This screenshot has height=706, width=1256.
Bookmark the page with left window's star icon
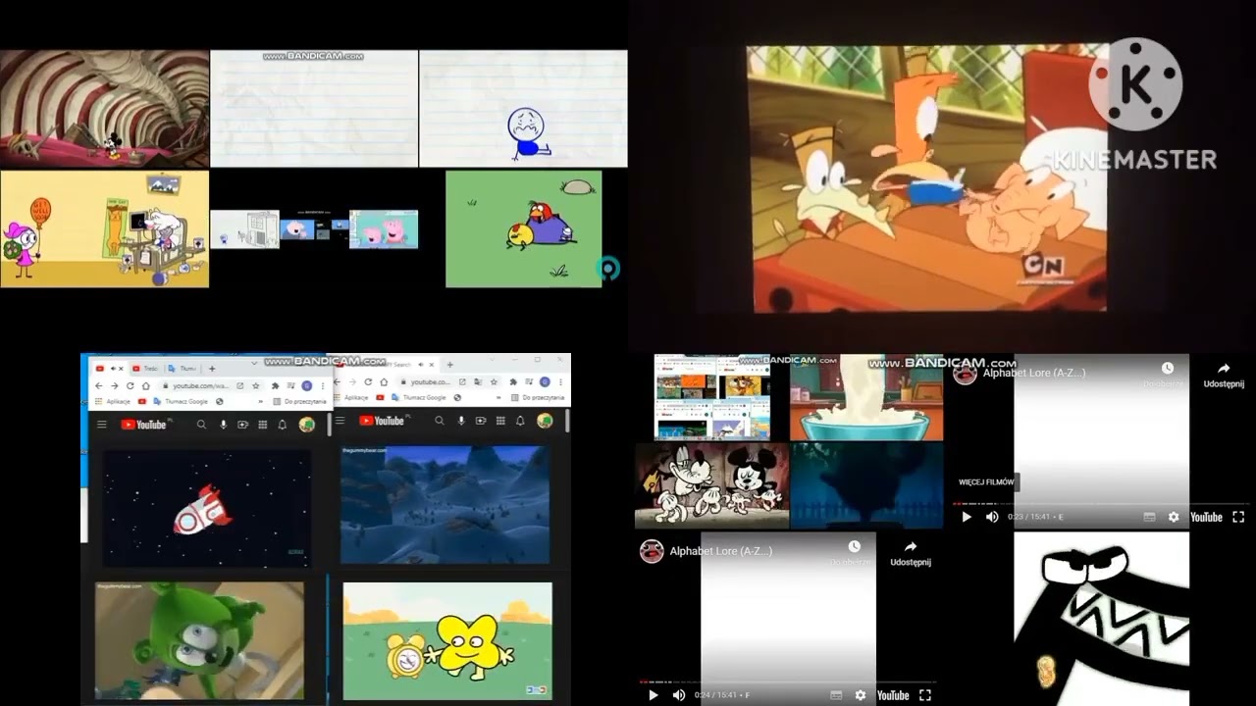pos(256,385)
